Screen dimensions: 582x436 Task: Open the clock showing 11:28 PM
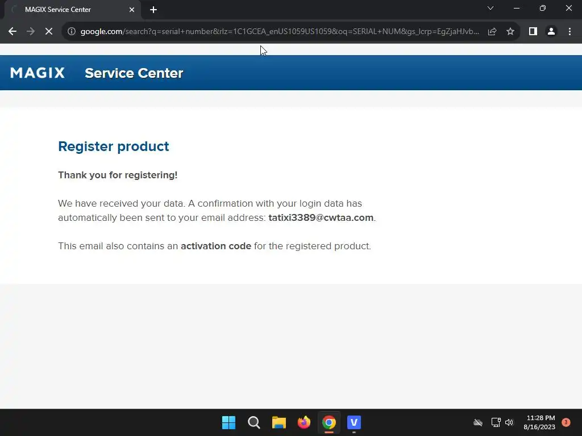click(539, 422)
